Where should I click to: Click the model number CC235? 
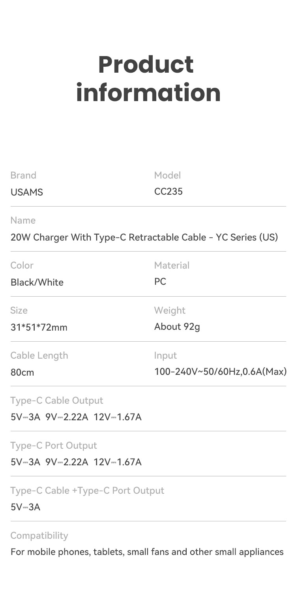169,192
